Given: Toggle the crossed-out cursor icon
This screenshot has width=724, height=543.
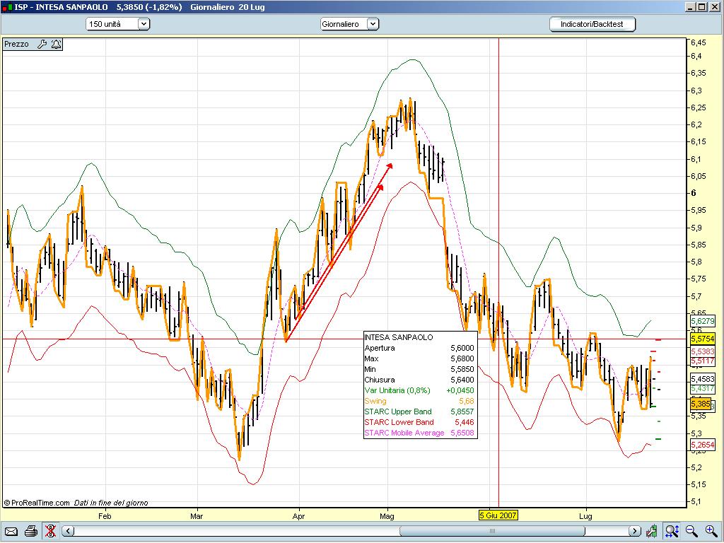Looking at the screenshot, I should pyautogui.click(x=50, y=531).
